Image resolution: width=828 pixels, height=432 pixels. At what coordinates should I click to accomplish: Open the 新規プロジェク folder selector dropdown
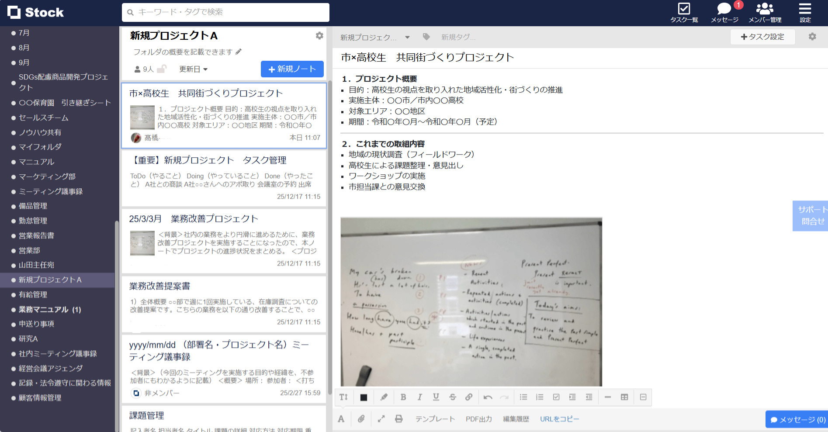click(374, 37)
